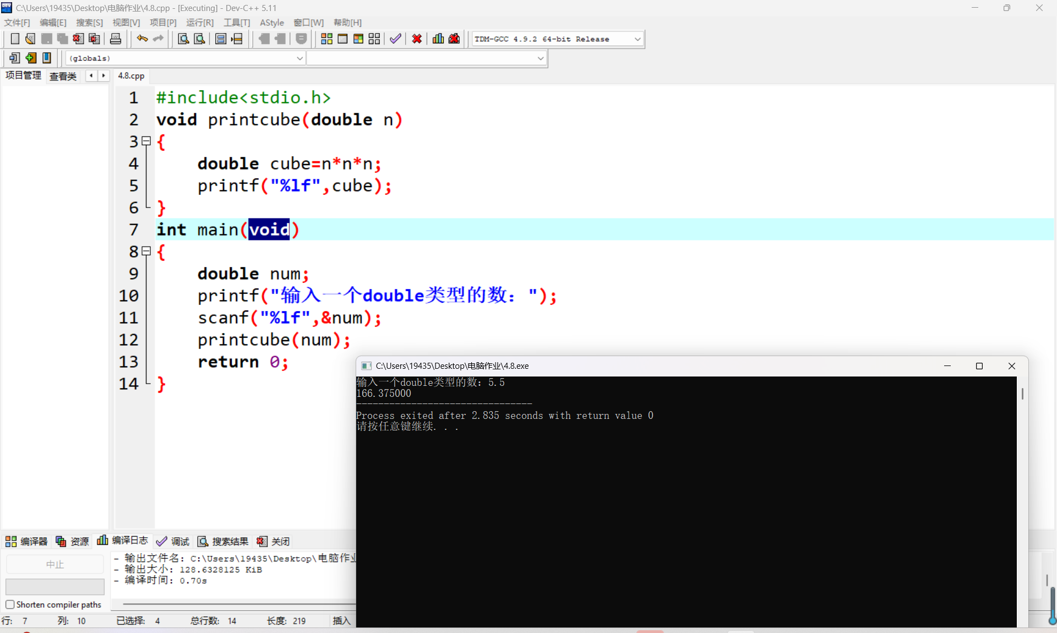Open the 运行[R] menu
The image size is (1057, 633).
click(x=199, y=23)
